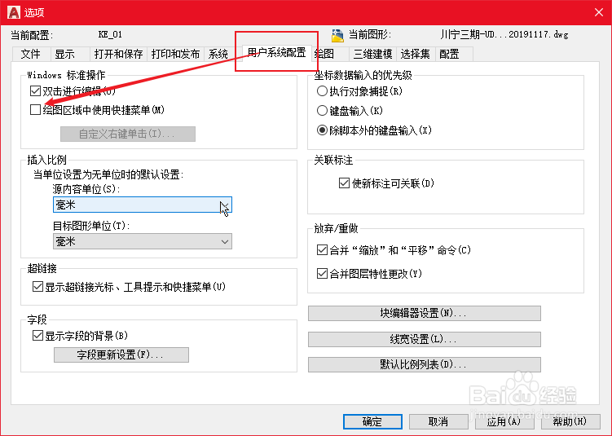
Task: Click the AutoCAD logo icon in title bar
Action: (13, 12)
